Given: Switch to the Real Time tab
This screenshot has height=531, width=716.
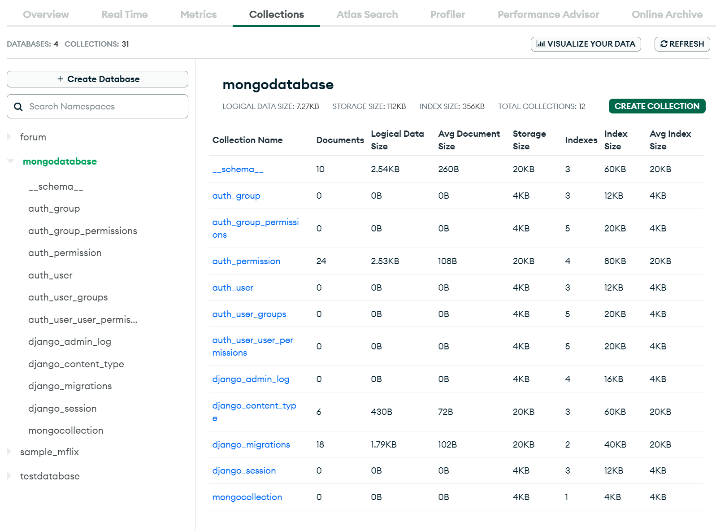Looking at the screenshot, I should point(124,14).
